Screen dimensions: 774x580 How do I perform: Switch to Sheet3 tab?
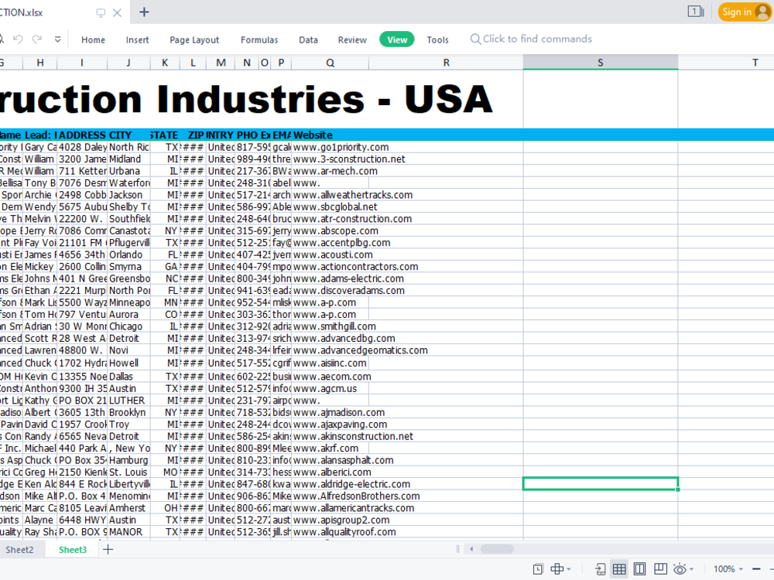73,549
